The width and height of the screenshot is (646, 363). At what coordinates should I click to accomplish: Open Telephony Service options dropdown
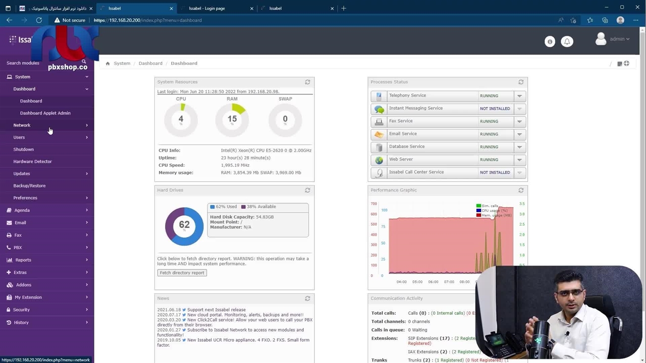(x=519, y=96)
